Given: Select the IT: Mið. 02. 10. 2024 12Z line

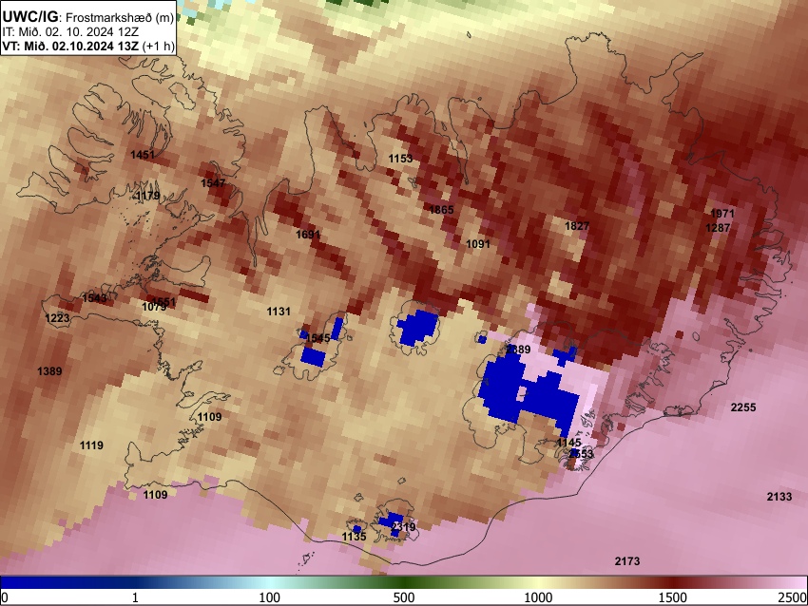Looking at the screenshot, I should [70, 32].
